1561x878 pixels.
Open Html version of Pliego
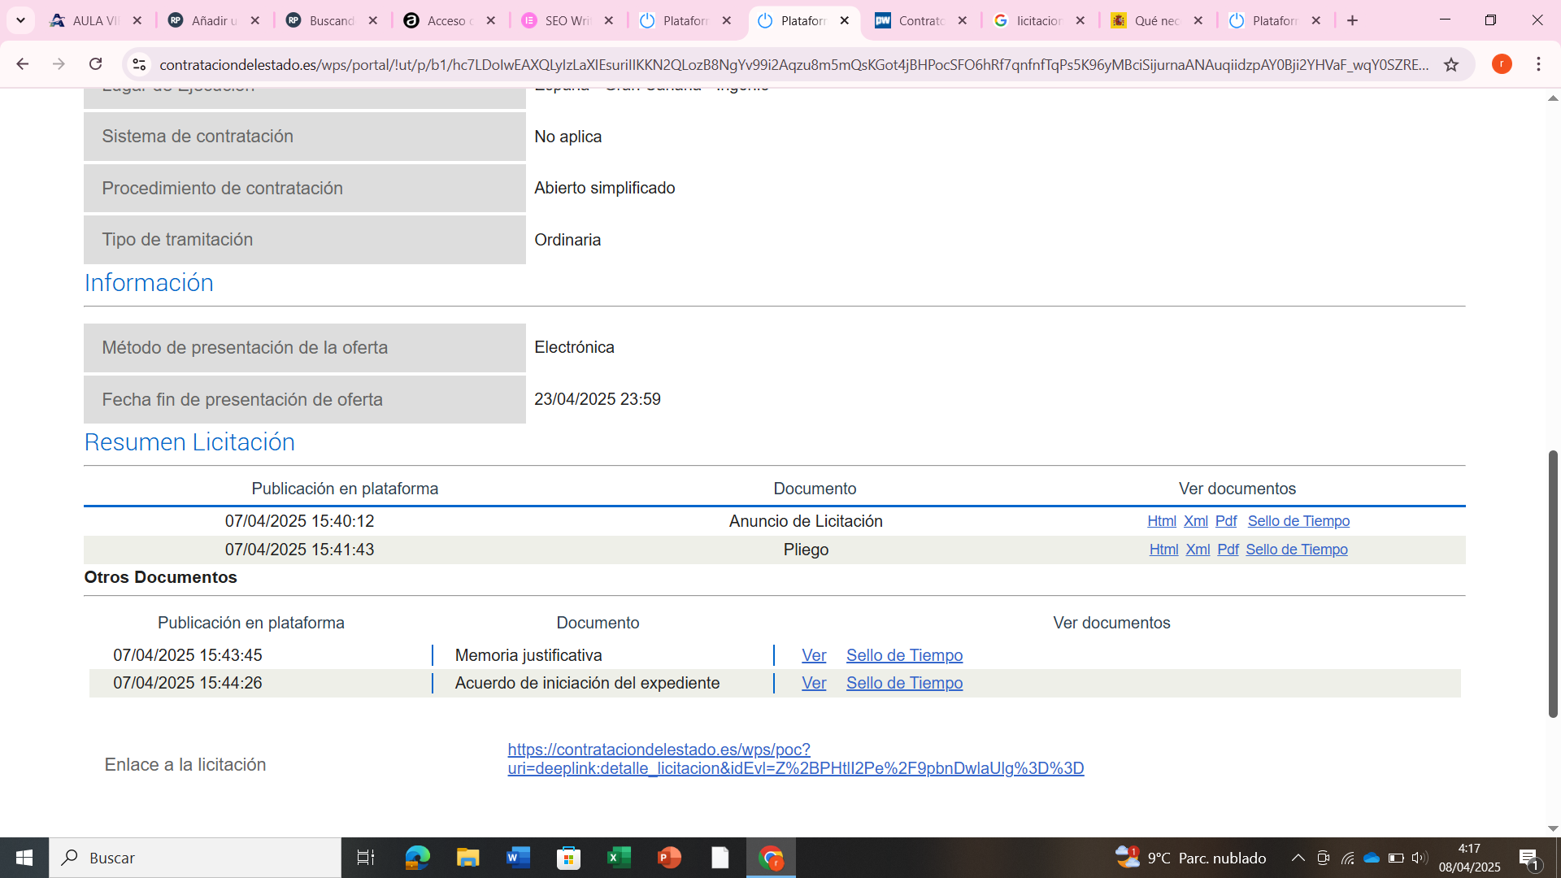[1163, 550]
